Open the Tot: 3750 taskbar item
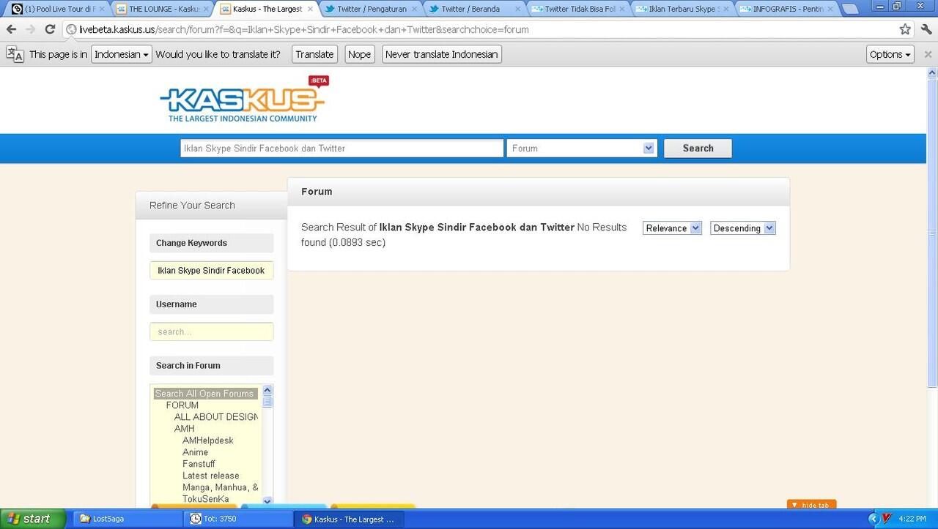 pos(237,519)
